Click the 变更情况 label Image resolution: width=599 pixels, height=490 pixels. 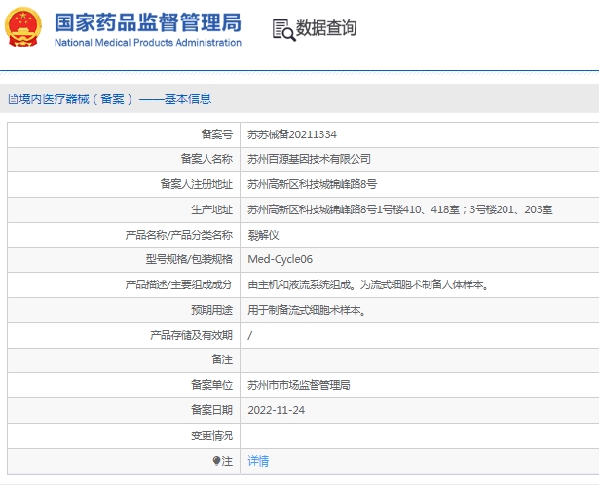212,435
